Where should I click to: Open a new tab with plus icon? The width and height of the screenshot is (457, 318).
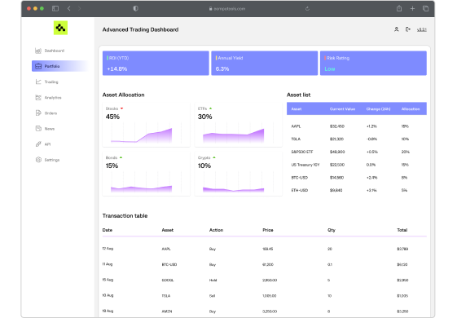[412, 8]
